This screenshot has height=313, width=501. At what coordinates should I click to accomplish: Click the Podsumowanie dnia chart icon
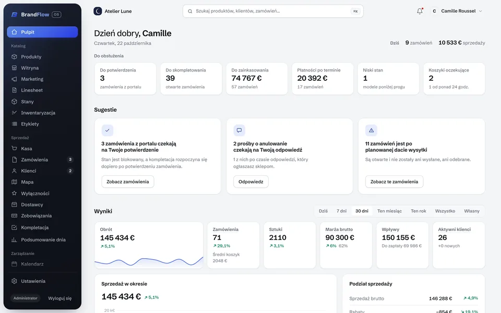pos(14,240)
